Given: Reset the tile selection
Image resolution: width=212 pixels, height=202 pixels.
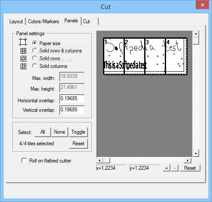Looking at the screenshot, I should pos(79,144).
